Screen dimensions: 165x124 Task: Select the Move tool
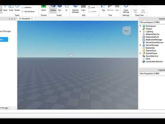pos(5,8)
